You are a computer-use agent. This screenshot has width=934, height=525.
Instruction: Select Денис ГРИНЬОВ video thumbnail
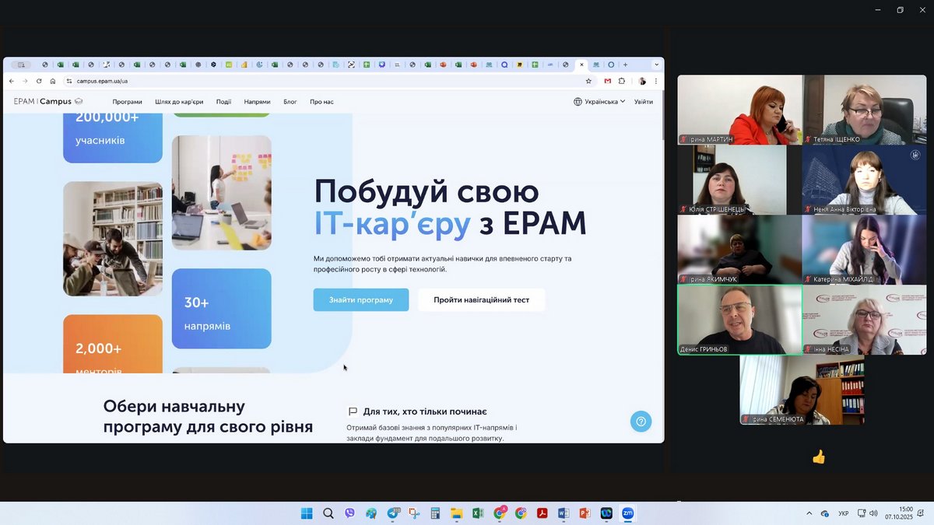point(739,320)
